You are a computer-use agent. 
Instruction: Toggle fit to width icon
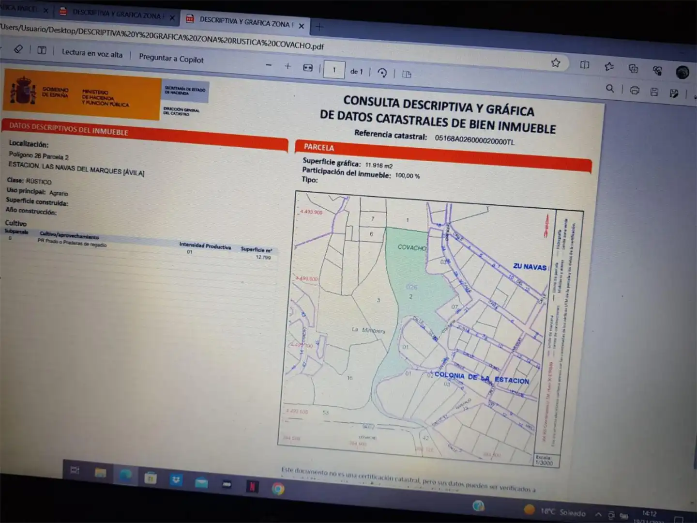[x=308, y=68]
